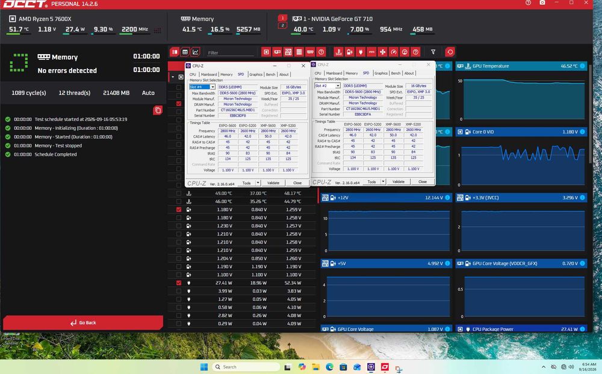Image resolution: width=602 pixels, height=374 pixels.
Task: Check the 1.230 V row checkbox
Action: click(179, 226)
